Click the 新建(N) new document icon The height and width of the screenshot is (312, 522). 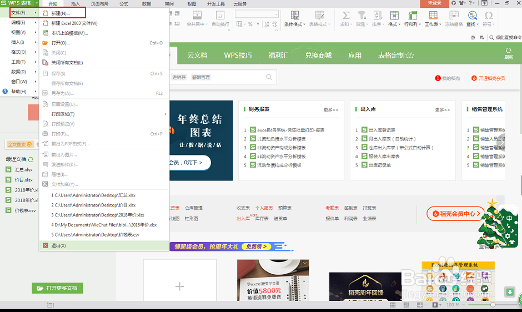[x=46, y=13]
